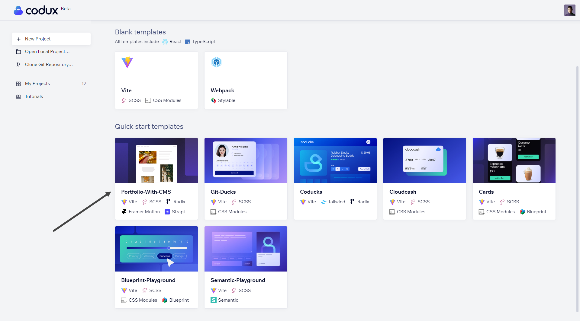Click the Blueprint-Playground title
This screenshot has height=321, width=580.
148,280
